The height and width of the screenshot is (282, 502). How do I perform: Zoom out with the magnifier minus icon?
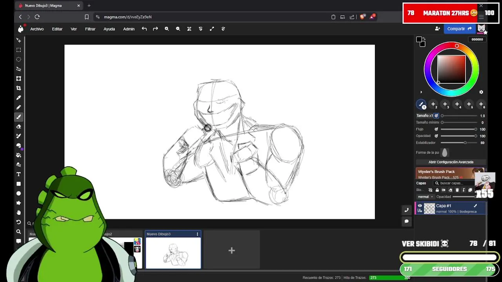coord(178,29)
